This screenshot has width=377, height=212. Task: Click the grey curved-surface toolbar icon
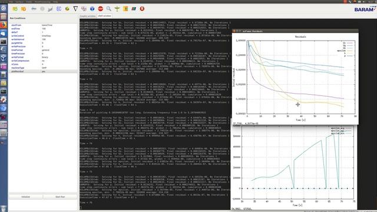click(50, 9)
